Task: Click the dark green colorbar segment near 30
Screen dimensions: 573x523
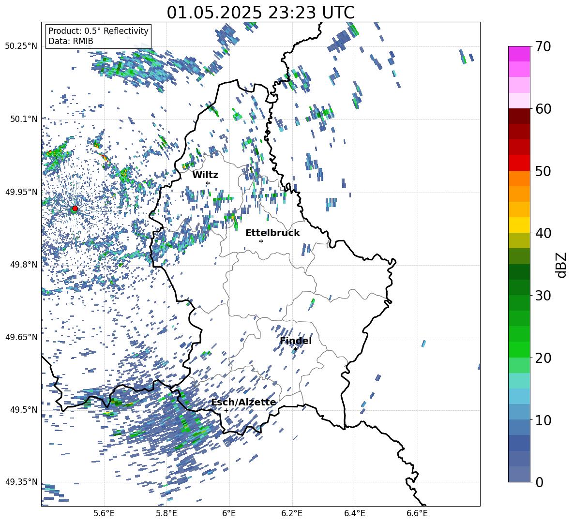Action: [519, 287]
